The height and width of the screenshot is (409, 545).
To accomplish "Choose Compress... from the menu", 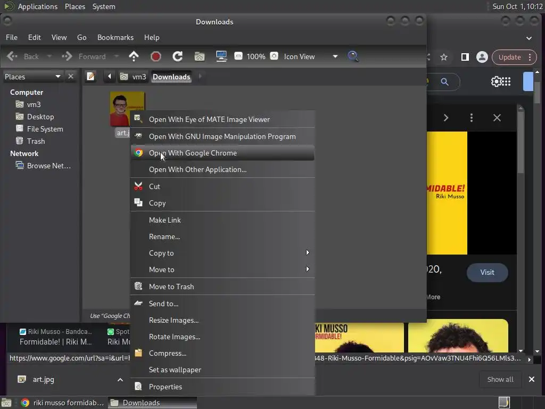I will pyautogui.click(x=222, y=354).
